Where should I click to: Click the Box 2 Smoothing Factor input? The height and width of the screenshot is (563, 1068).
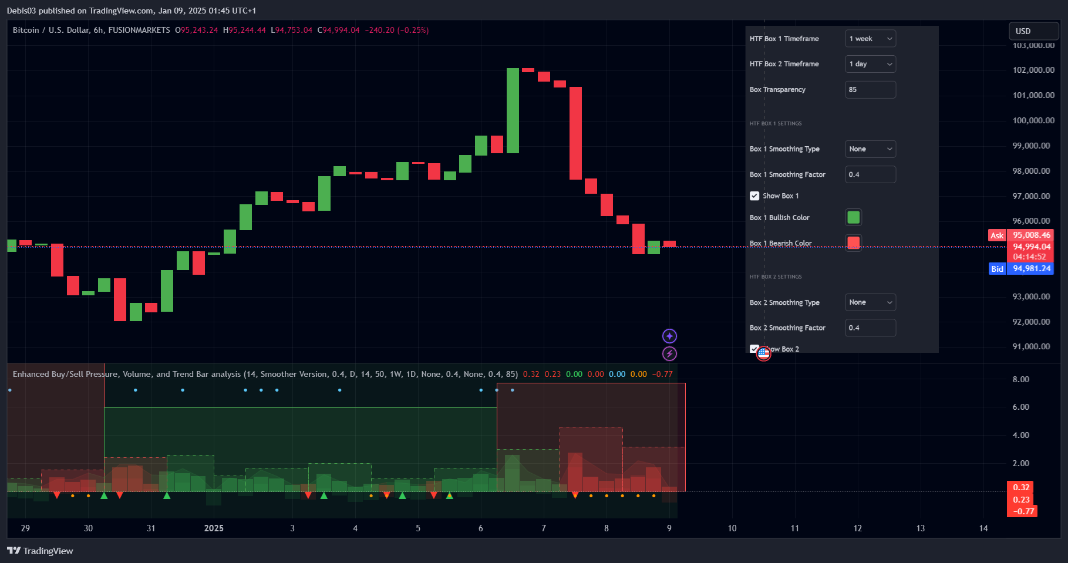[870, 328]
